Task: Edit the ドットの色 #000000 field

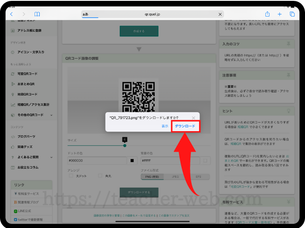Action: coord(97,161)
